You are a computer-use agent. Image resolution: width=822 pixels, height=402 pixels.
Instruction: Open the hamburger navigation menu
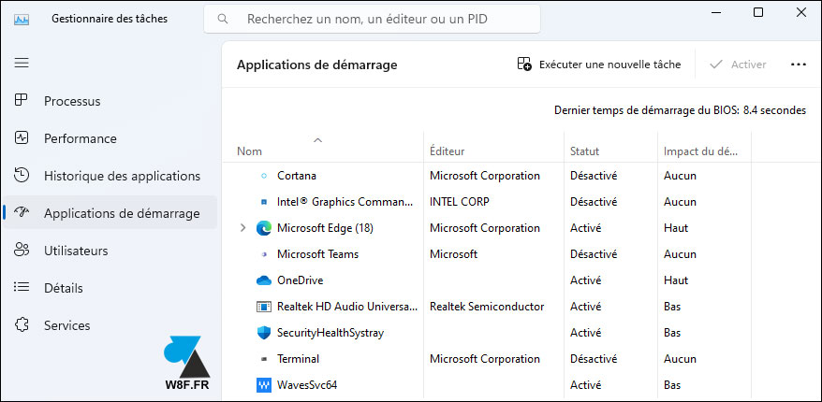point(22,64)
